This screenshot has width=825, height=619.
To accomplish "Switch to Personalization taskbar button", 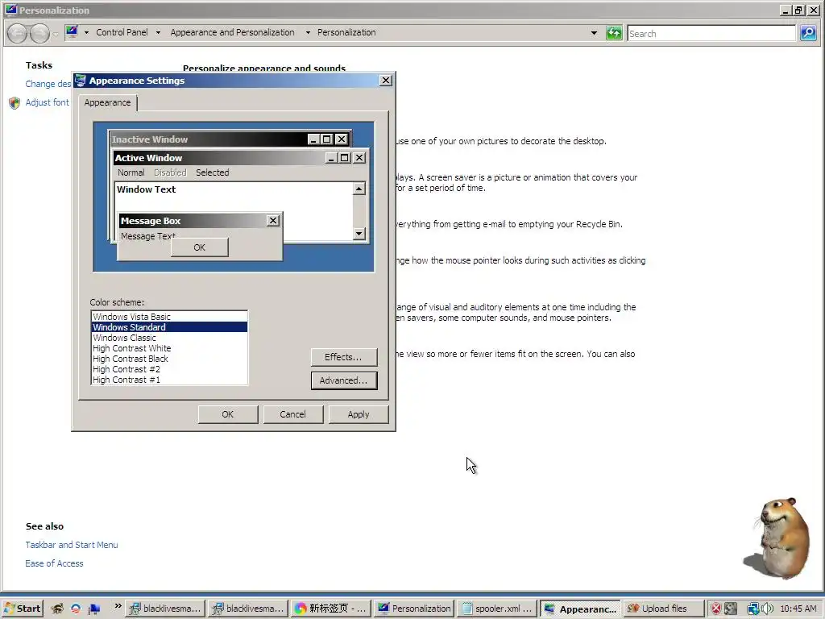I will click(x=414, y=609).
